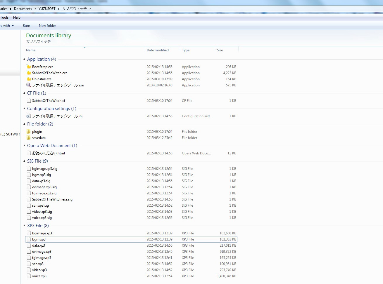Select the evimage.xp3.sig file icon
Image resolution: width=383 pixels, height=284 pixels.
[29, 187]
